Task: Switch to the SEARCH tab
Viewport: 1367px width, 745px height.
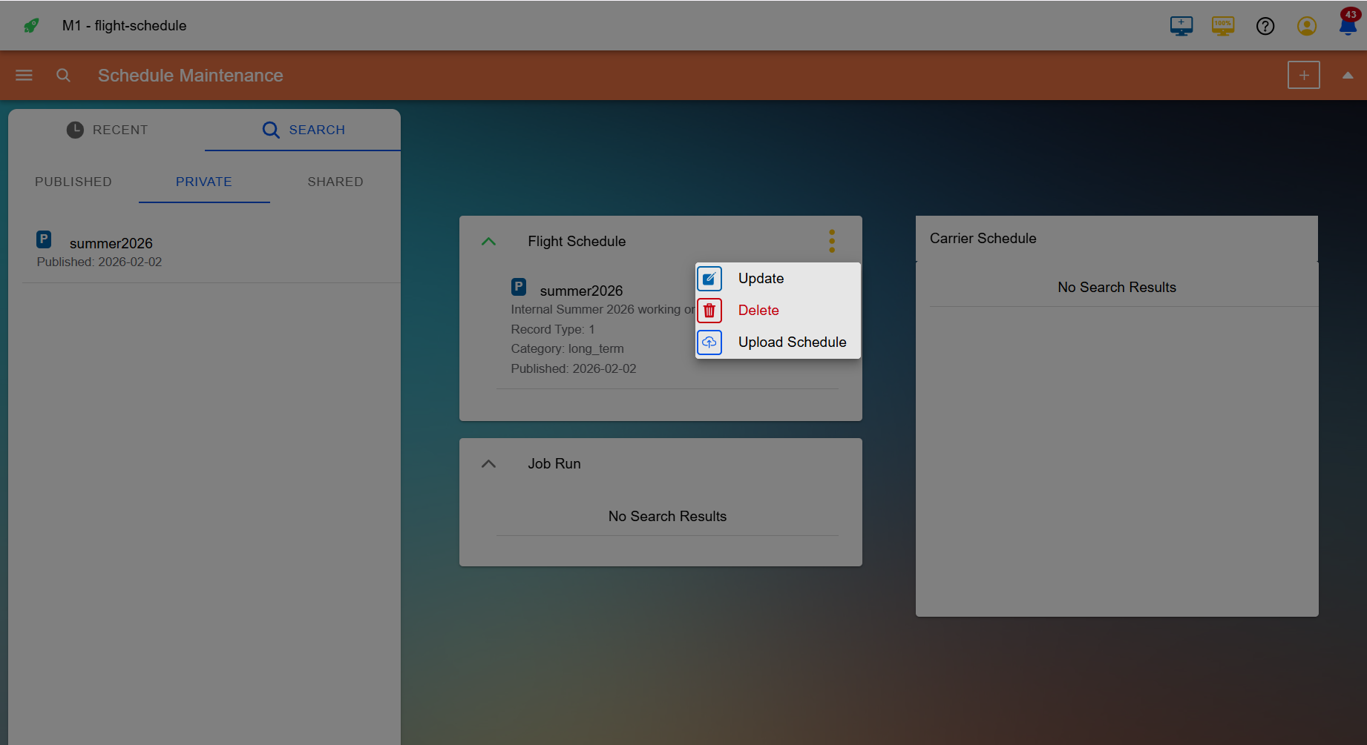Action: [303, 130]
